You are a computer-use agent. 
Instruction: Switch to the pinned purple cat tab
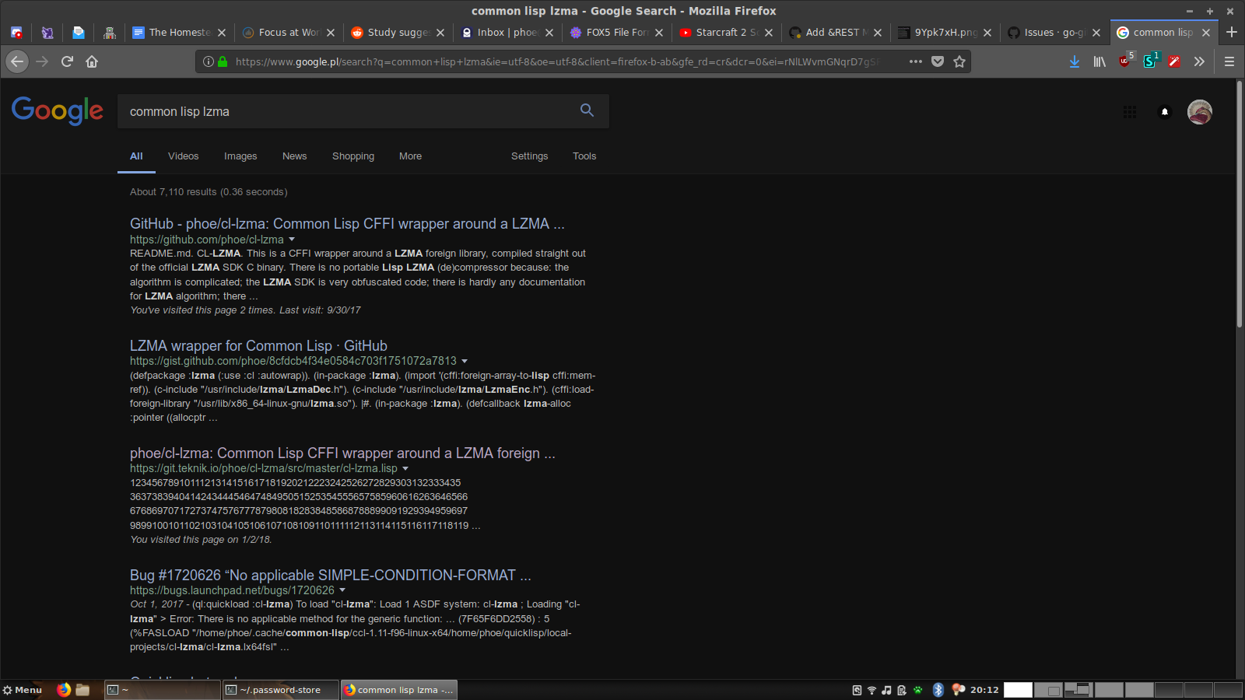[47, 33]
